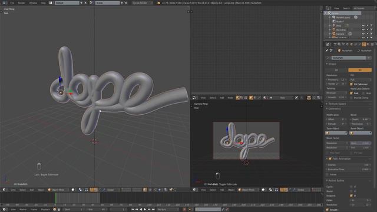Open the Help menu in top bar
This screenshot has height=212, width=377.
(43, 3)
